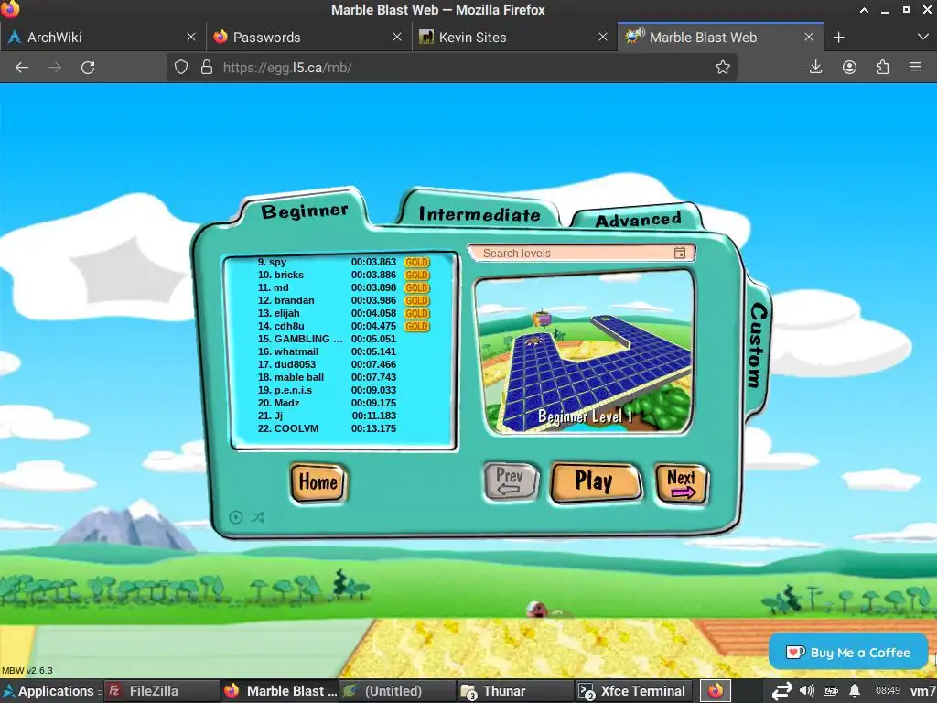Screen dimensions: 937x703
Task: Open the tracking protection shield icon
Action: point(181,67)
